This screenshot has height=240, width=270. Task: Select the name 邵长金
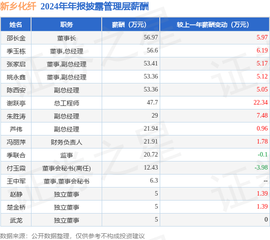click(x=16, y=38)
